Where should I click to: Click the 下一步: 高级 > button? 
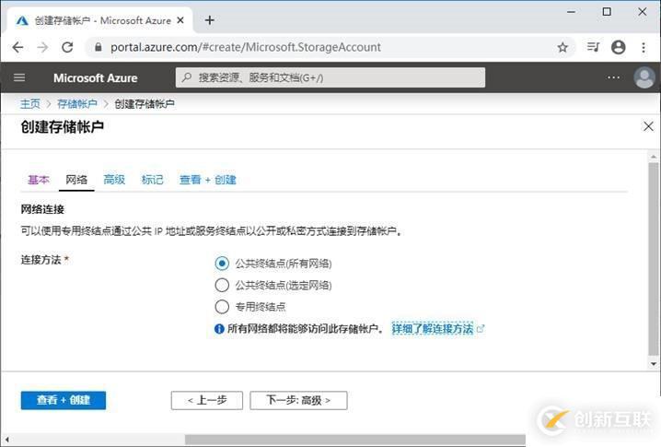298,400
